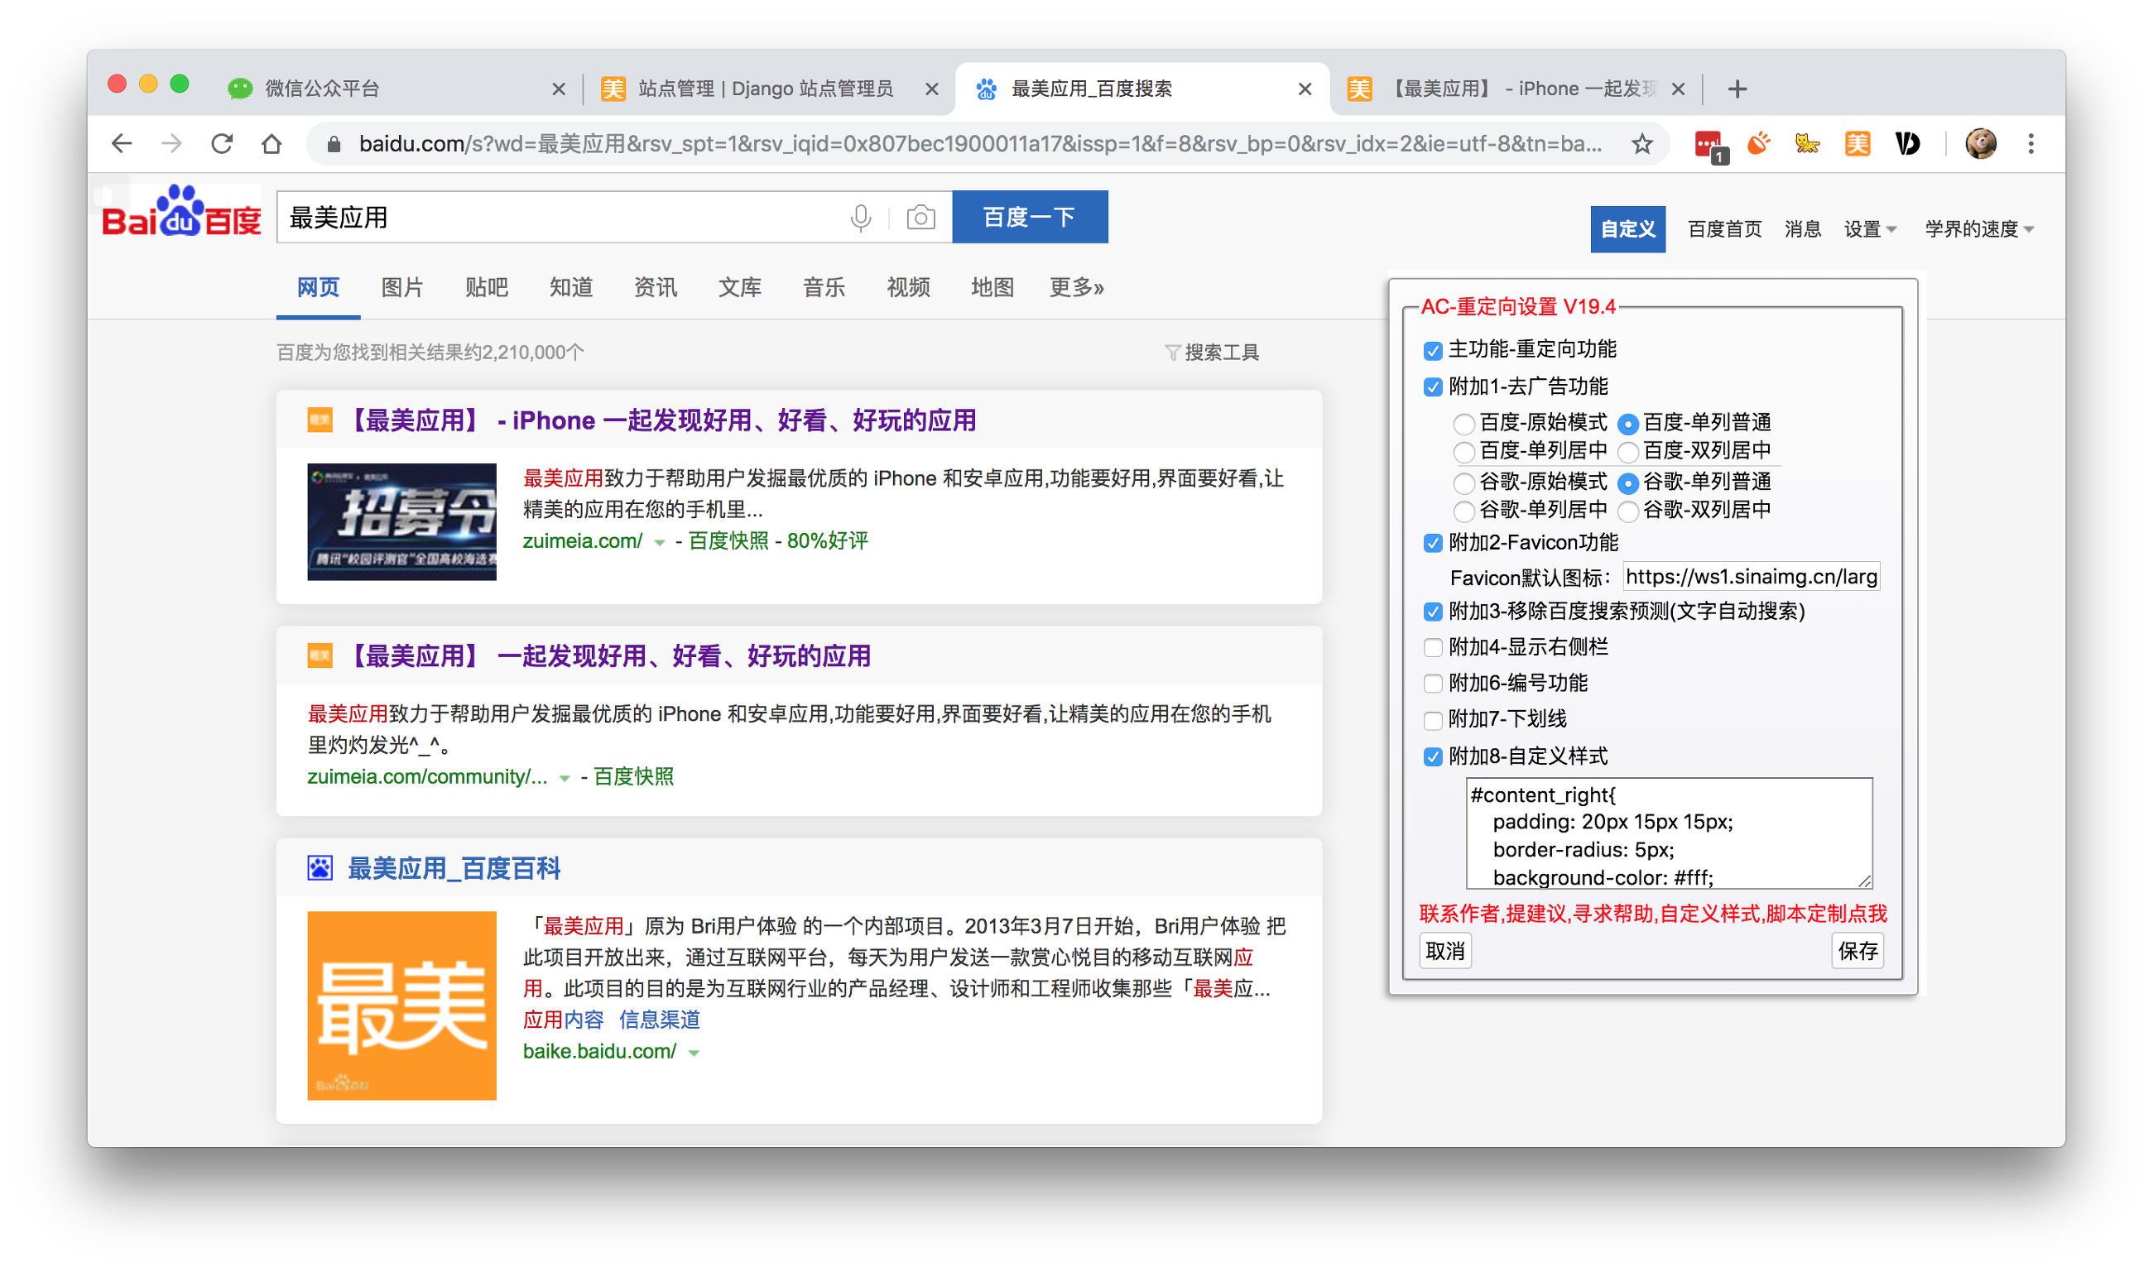Open the 更多» search categories
Image resolution: width=2153 pixels, height=1272 pixels.
(x=1076, y=287)
